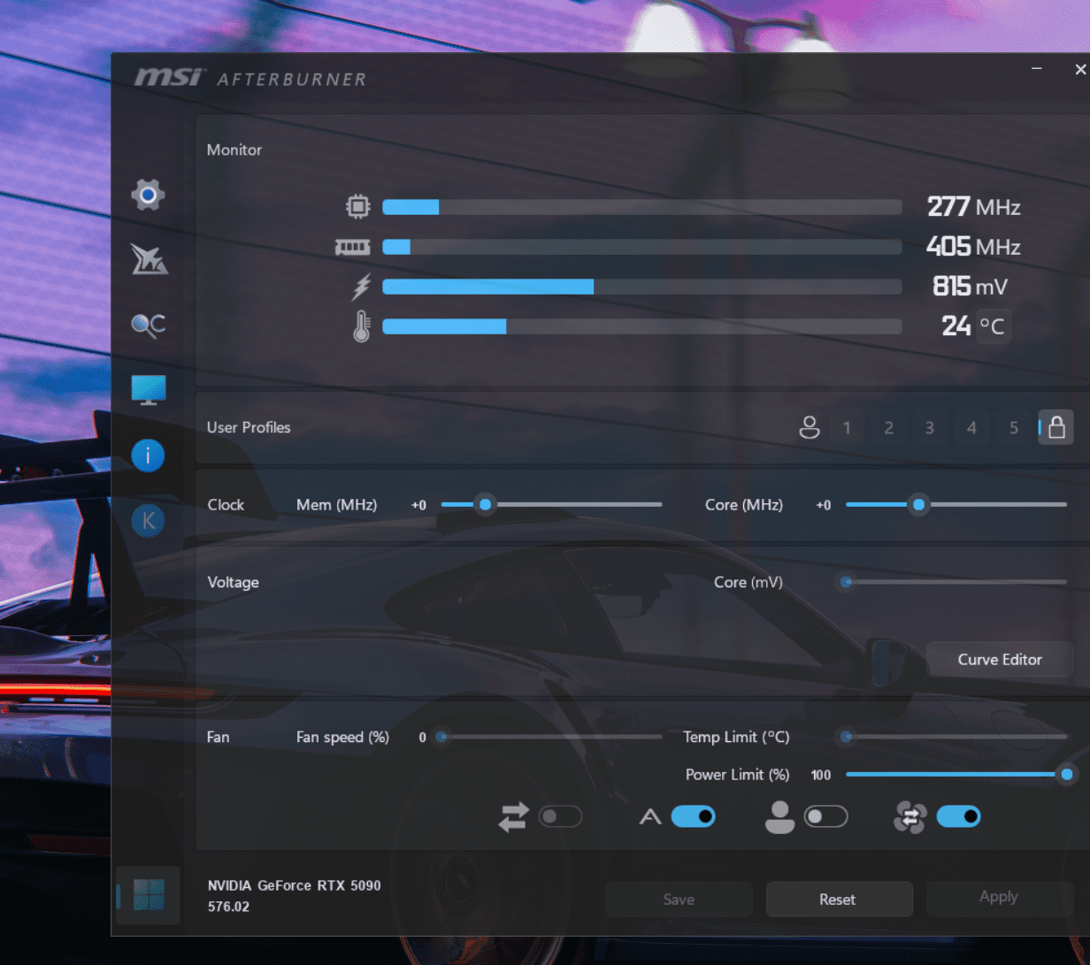Image resolution: width=1090 pixels, height=965 pixels.
Task: Open the Curve Editor
Action: click(x=1000, y=659)
